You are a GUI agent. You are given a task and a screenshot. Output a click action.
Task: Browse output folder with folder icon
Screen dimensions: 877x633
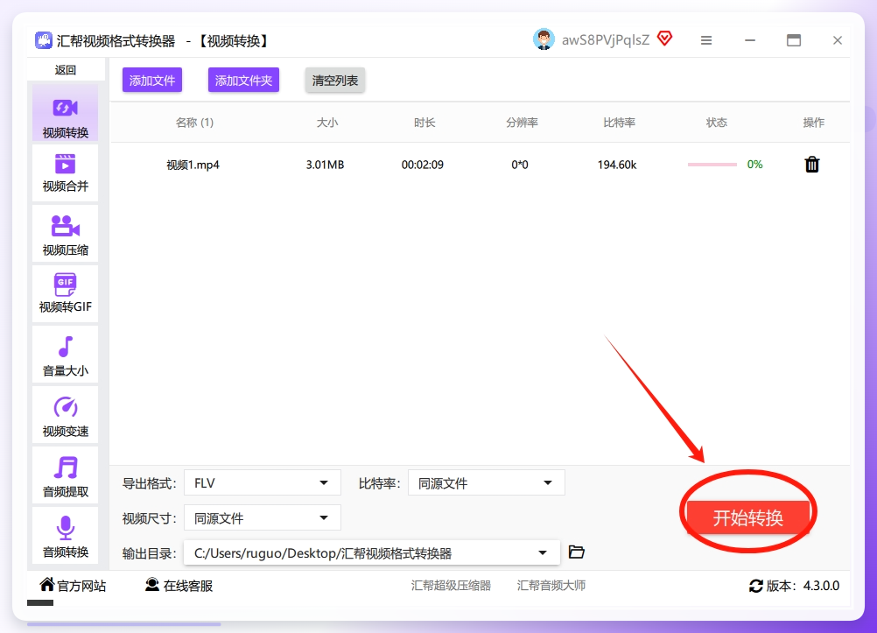(577, 552)
